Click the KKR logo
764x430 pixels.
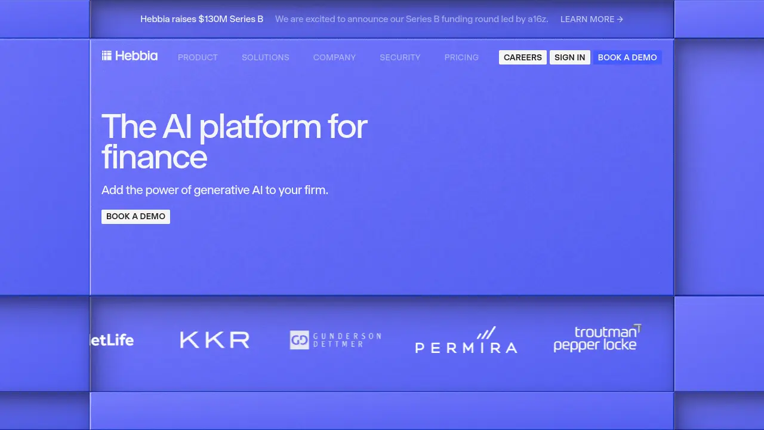[x=215, y=340]
